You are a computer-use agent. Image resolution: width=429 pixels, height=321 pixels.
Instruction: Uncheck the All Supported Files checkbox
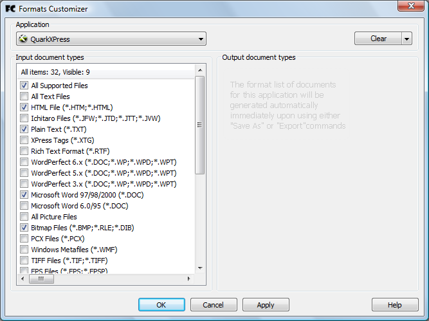point(24,86)
